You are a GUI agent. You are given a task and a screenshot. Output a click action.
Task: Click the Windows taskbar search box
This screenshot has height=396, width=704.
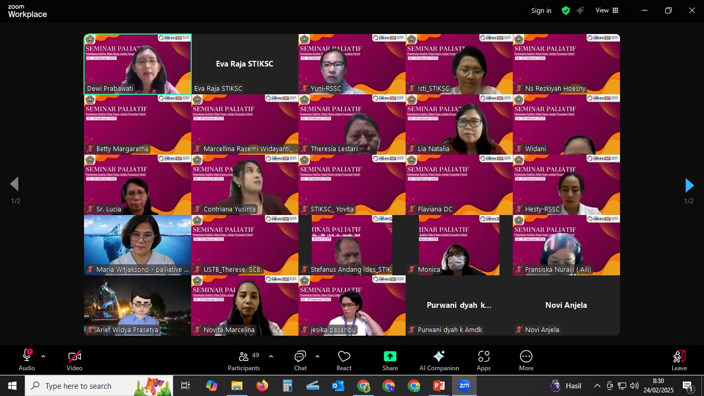tap(99, 386)
